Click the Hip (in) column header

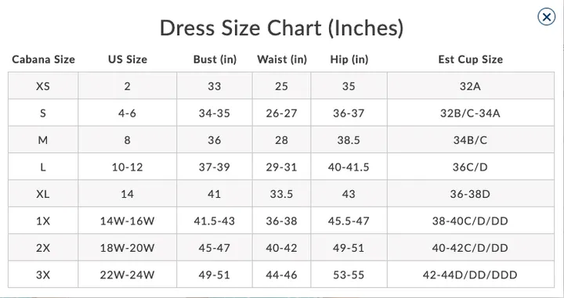[x=349, y=59]
